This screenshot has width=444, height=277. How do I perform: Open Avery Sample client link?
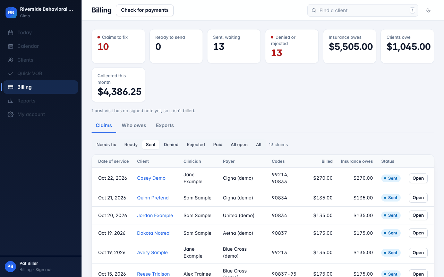click(x=153, y=252)
